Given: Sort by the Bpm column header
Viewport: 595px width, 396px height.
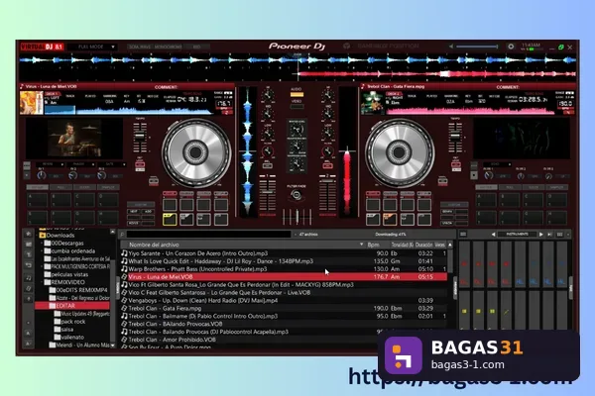Looking at the screenshot, I should [x=374, y=245].
